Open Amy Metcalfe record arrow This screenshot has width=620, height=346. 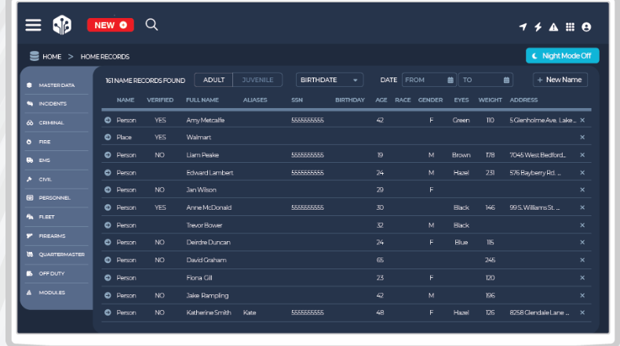point(108,120)
